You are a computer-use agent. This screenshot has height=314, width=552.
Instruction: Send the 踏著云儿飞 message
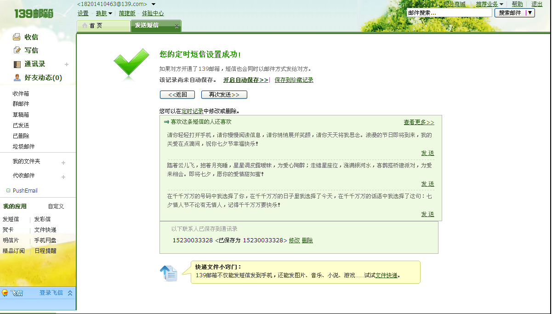(x=428, y=184)
